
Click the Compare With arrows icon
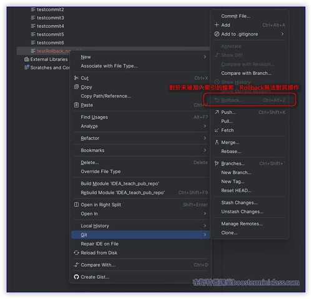(x=76, y=265)
